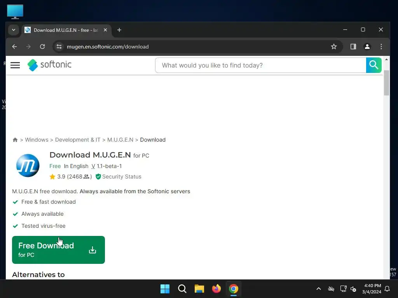Open Chrome three-dot menu
398x298 pixels.
pyautogui.click(x=381, y=47)
